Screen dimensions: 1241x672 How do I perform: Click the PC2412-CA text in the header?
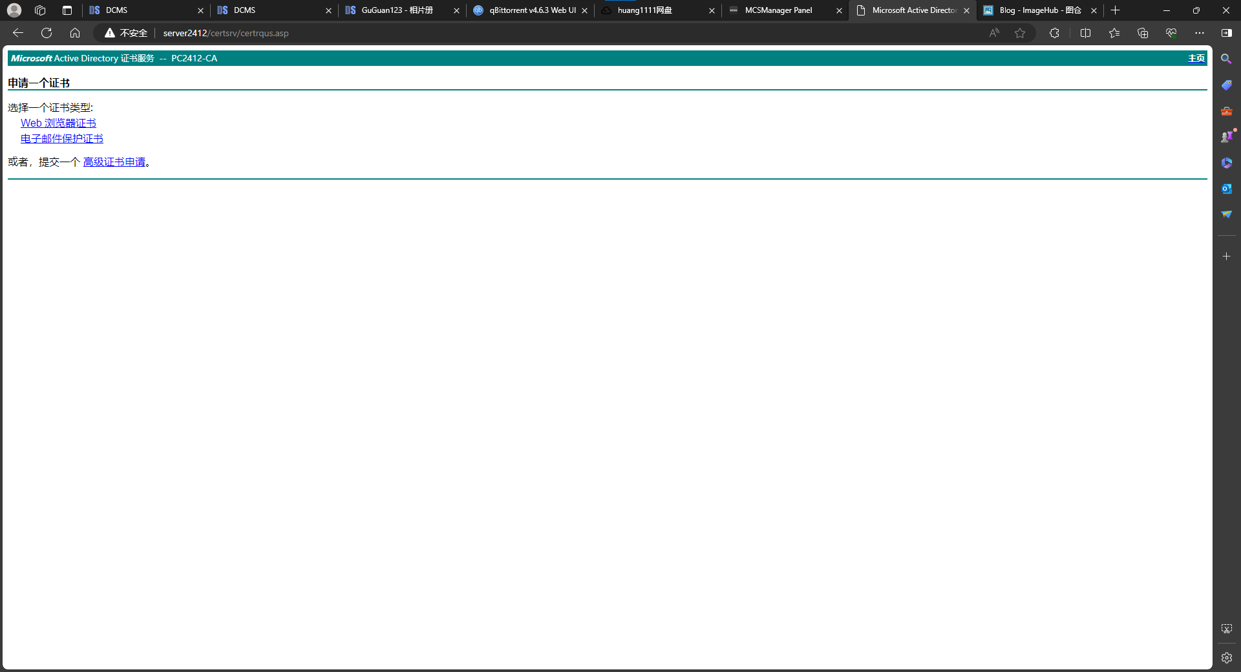[x=194, y=58]
